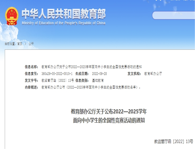Click the 信息类别 label

click(82, 80)
